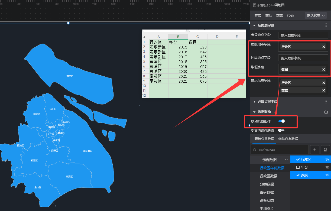Image resolution: width=331 pixels, height=211 pixels.
Task: Click the plus icon to add data
Action: pyautogui.click(x=314, y=150)
